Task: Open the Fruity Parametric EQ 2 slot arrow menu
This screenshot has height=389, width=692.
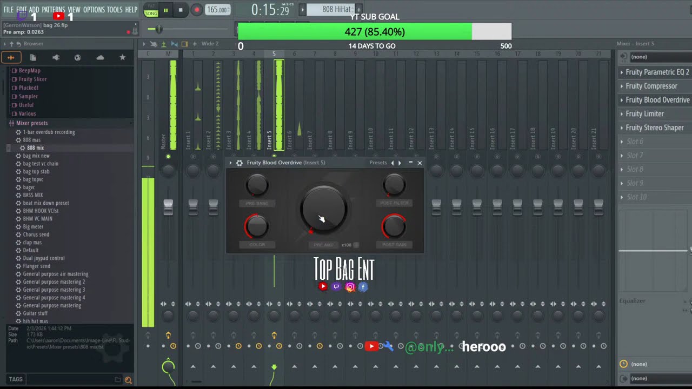Action: click(622, 72)
